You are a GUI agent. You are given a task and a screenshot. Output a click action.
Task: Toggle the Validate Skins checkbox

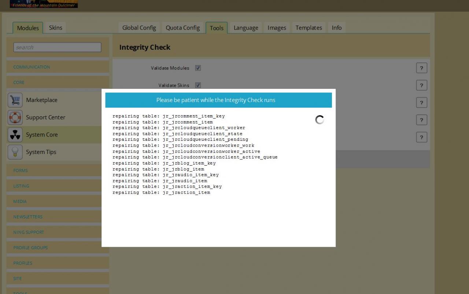click(198, 85)
